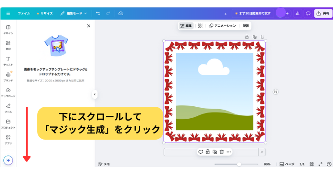Open the grid view icon
The height and width of the screenshot is (174, 333).
click(x=312, y=164)
